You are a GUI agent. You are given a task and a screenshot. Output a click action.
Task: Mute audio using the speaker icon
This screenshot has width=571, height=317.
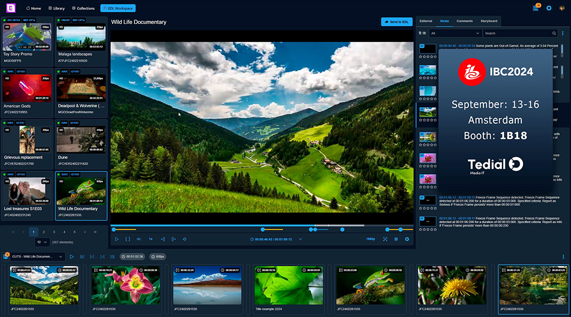(185, 239)
